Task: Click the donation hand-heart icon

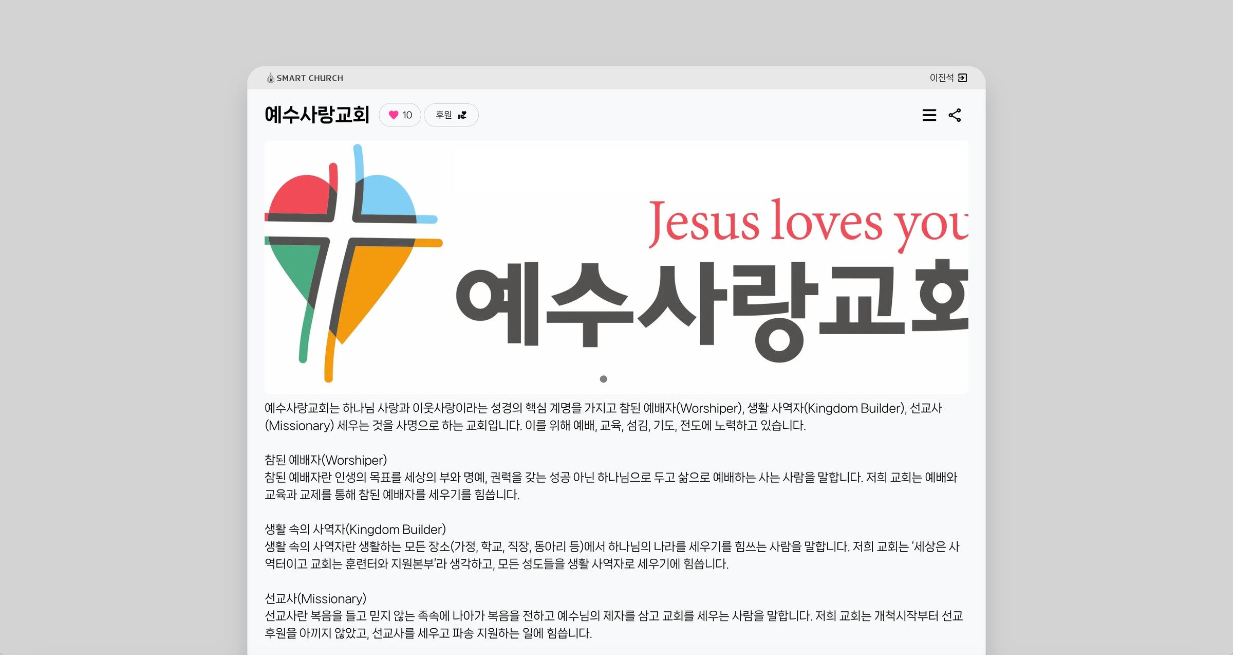Action: click(462, 115)
